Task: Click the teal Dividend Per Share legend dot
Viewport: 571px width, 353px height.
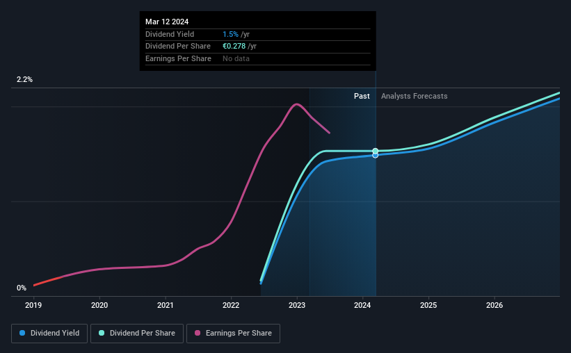Action: pyautogui.click(x=102, y=333)
